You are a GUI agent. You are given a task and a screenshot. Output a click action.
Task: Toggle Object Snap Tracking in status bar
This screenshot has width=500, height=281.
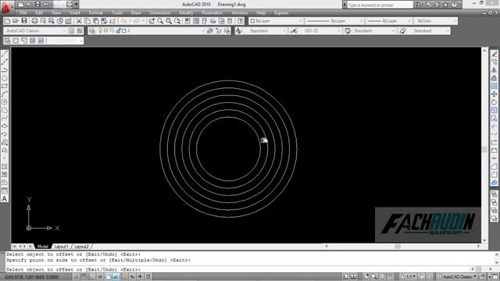(116, 277)
